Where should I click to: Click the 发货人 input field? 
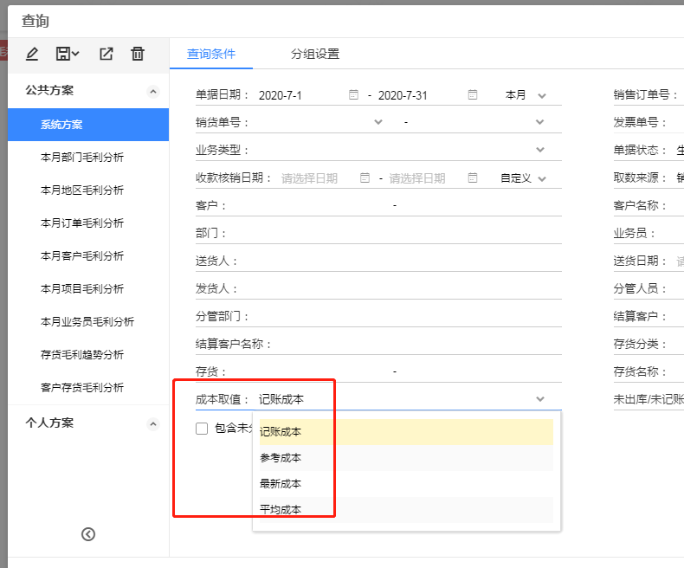point(401,289)
